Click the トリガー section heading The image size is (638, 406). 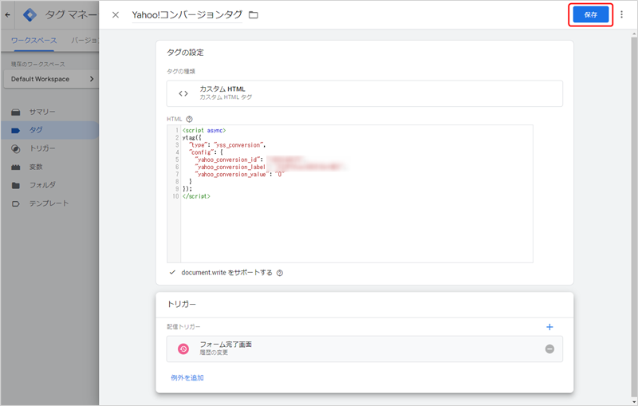182,304
